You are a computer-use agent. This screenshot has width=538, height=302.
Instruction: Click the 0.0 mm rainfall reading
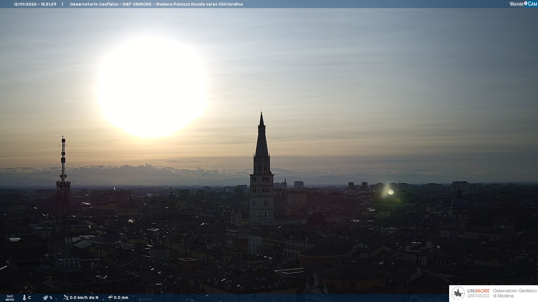click(x=121, y=298)
